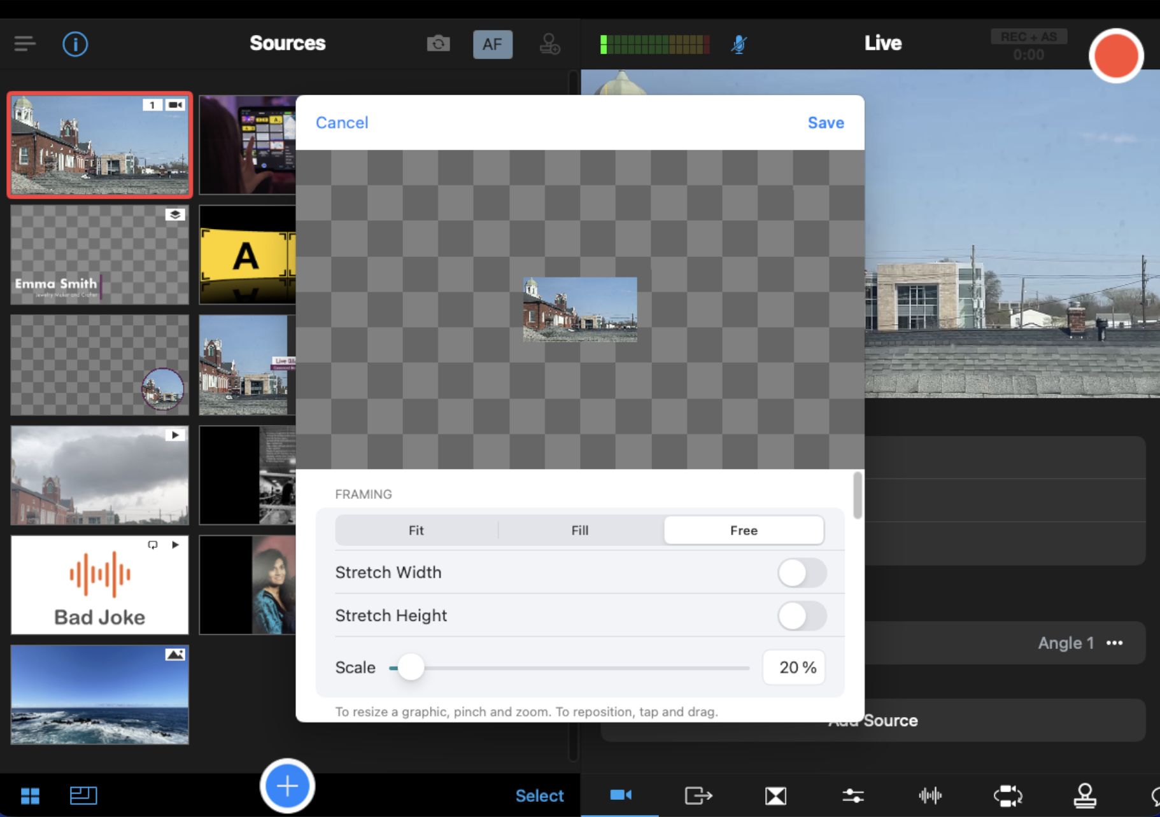The height and width of the screenshot is (817, 1160).
Task: Click the Scale slider track
Action: tap(573, 668)
